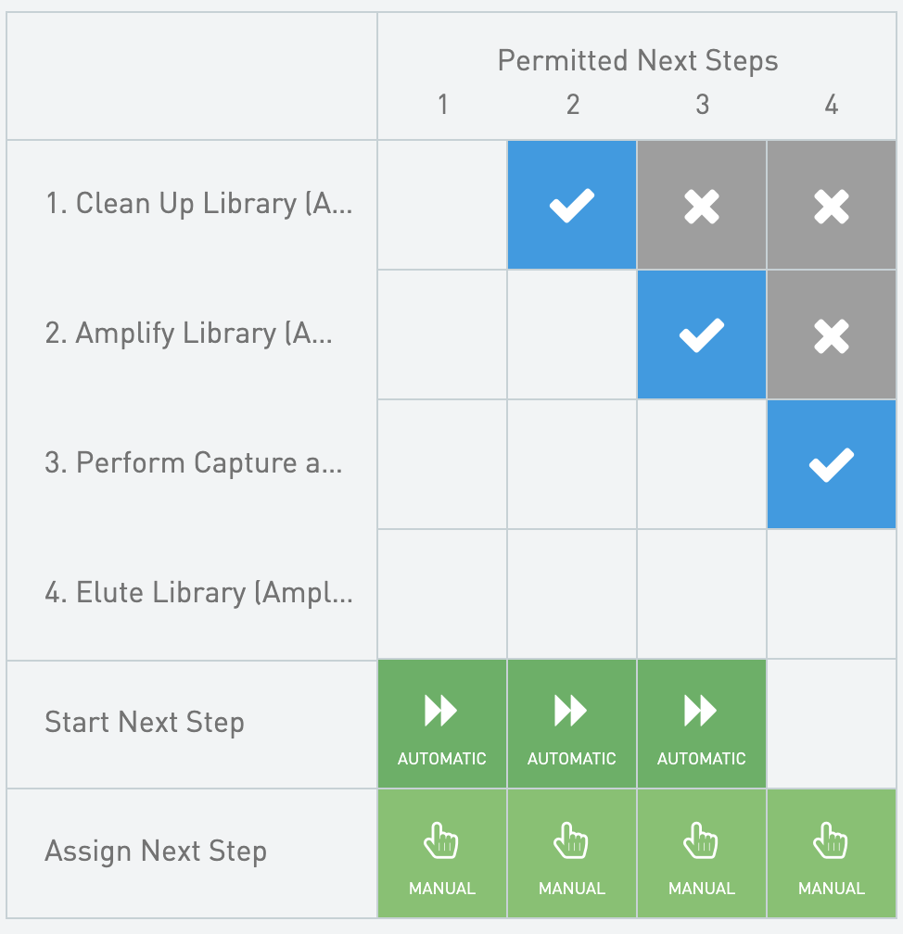Viewport: 903px width, 934px height.
Task: Toggle step 1 to step 4 X cell
Action: (x=832, y=205)
